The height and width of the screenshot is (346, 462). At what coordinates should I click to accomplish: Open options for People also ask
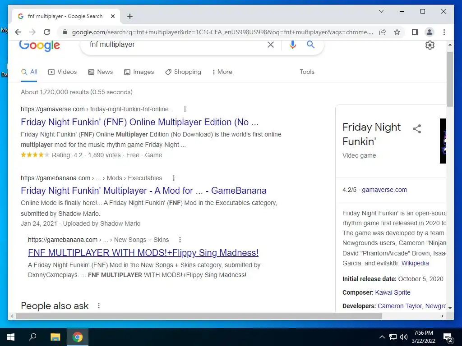(99, 306)
